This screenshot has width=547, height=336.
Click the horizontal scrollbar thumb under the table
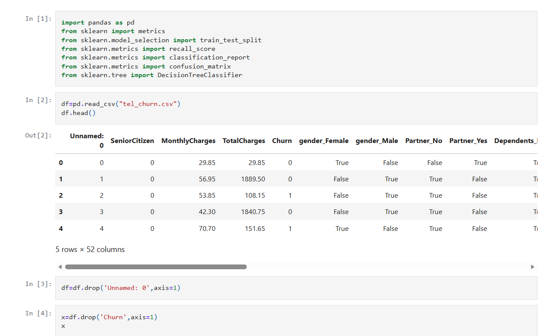click(155, 267)
